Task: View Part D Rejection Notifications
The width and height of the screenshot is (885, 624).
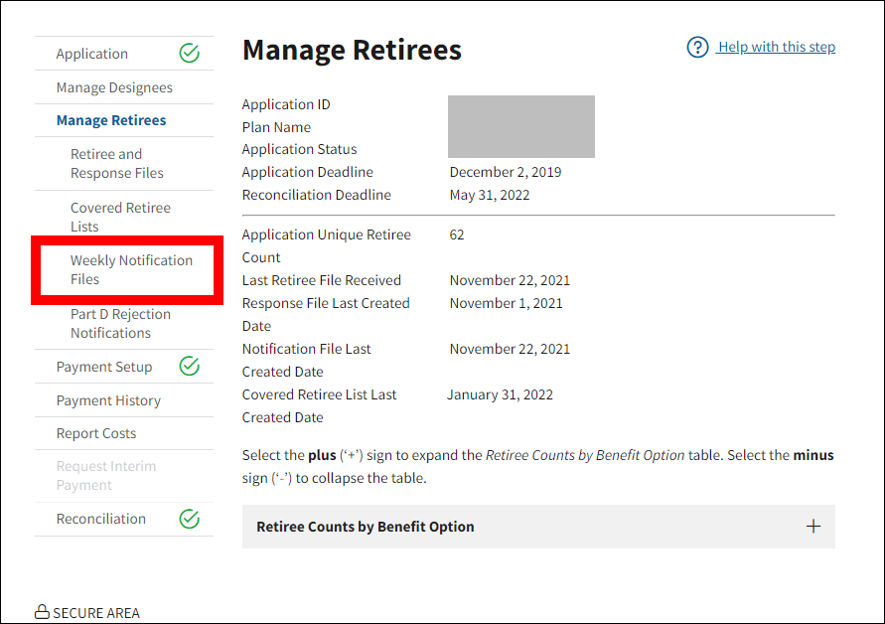Action: pyautogui.click(x=120, y=324)
